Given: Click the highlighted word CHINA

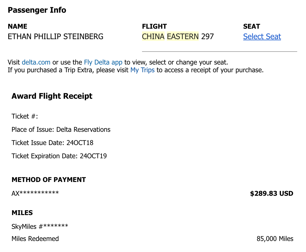Looking at the screenshot, I should [x=153, y=36].
